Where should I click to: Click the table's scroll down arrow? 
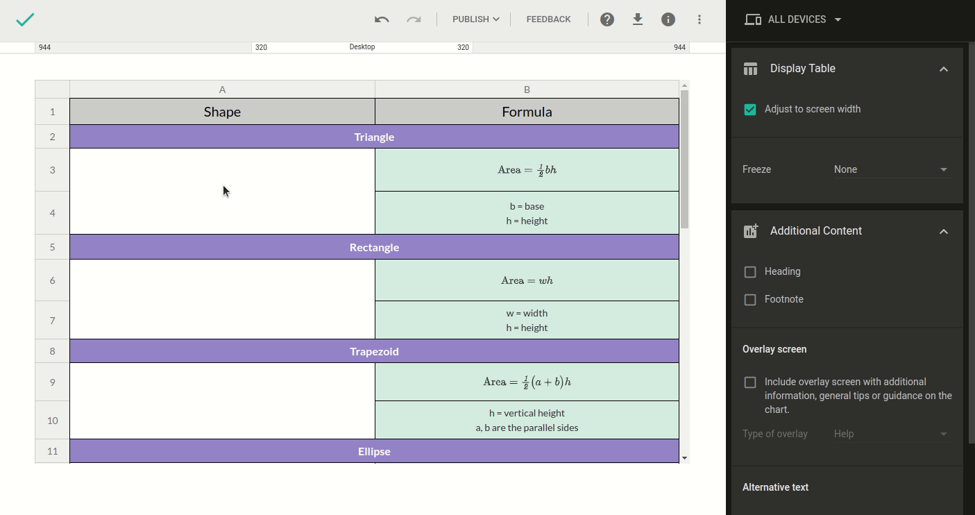pyautogui.click(x=684, y=457)
